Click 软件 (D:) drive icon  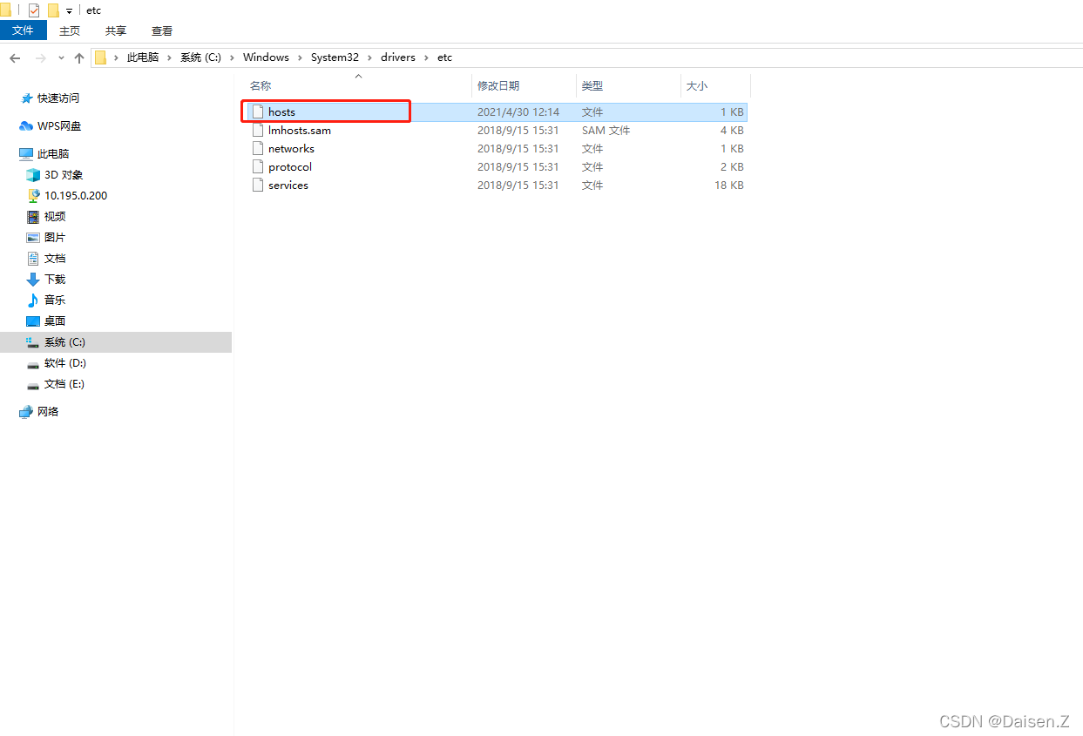point(33,363)
